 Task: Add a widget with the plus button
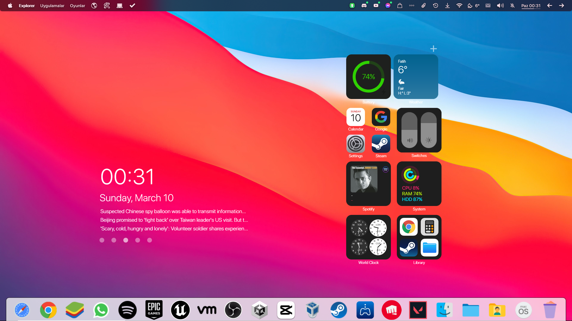pyautogui.click(x=433, y=48)
